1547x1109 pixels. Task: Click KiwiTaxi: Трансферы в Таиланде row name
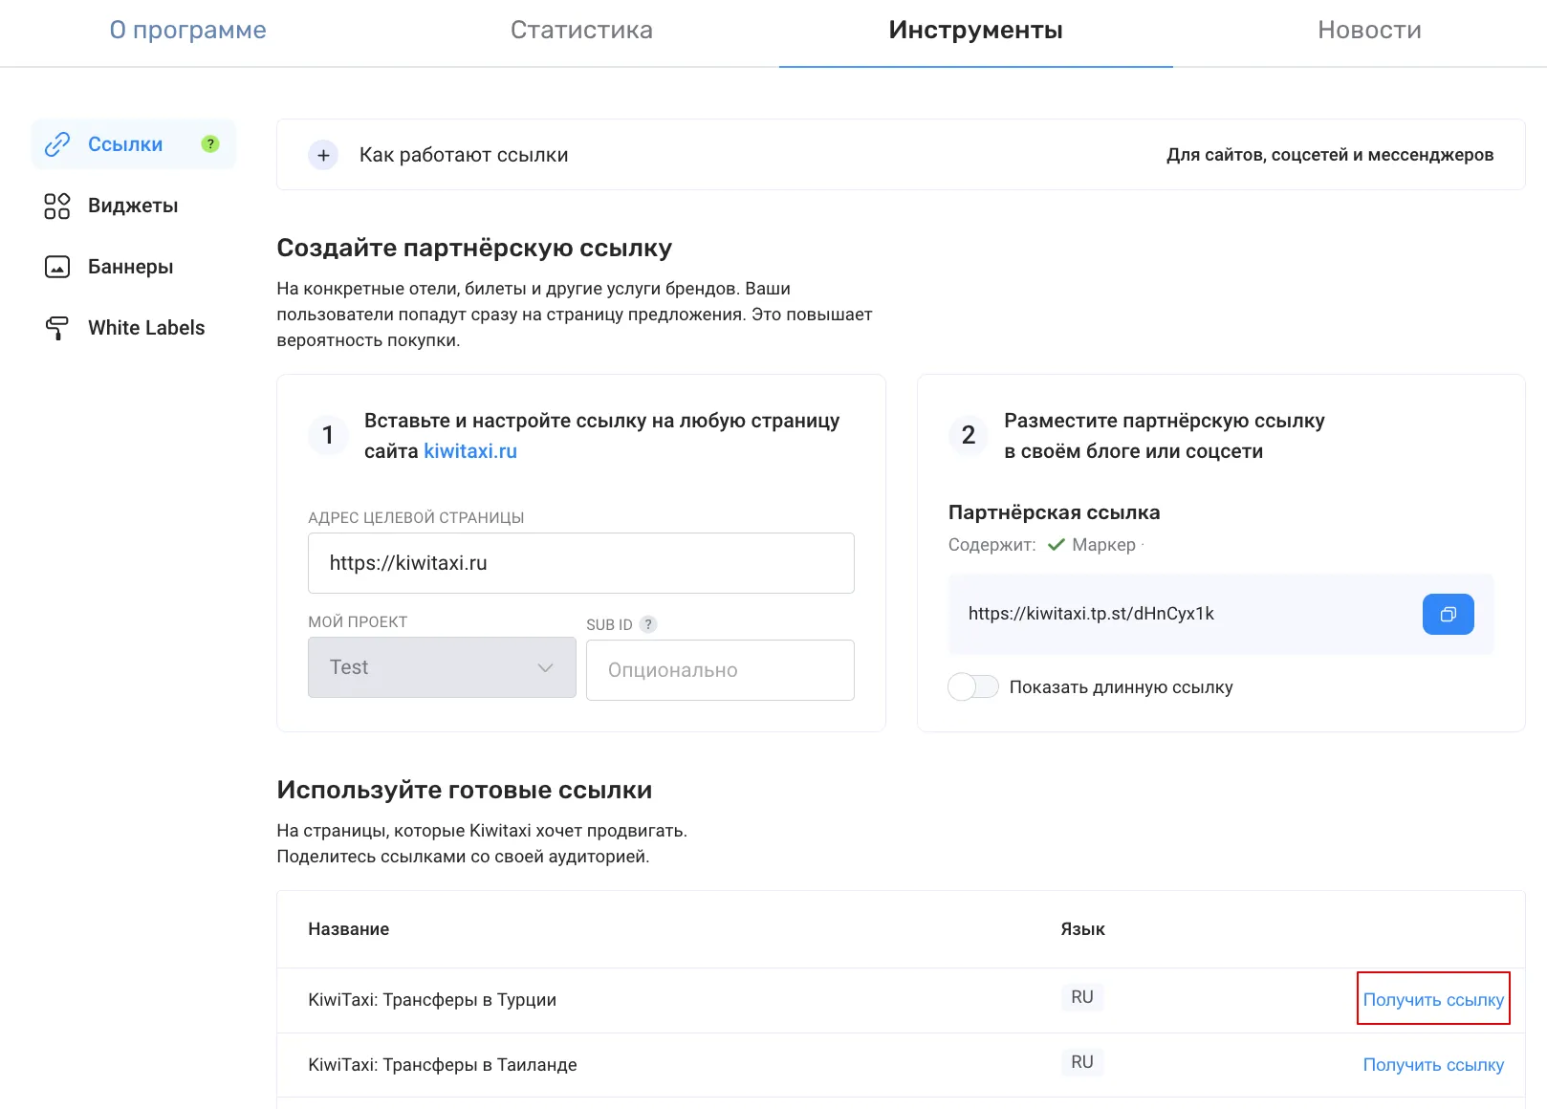point(443,1065)
